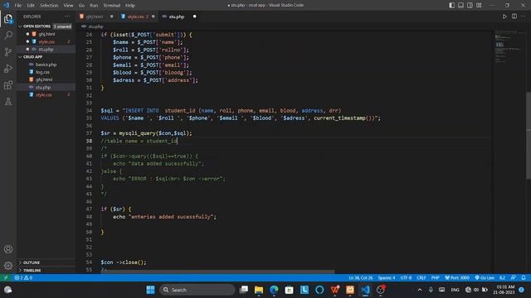Open UTF-8 encoding selector
The image size is (531, 298).
click(406, 278)
